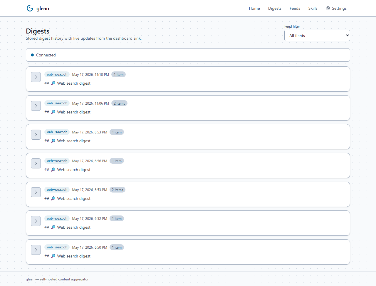
Task: Click the magnifier icon in the 6:50 PM digest
Action: point(53,256)
